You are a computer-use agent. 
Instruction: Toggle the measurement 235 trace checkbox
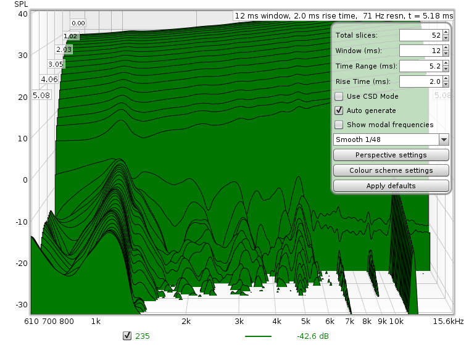tap(127, 336)
